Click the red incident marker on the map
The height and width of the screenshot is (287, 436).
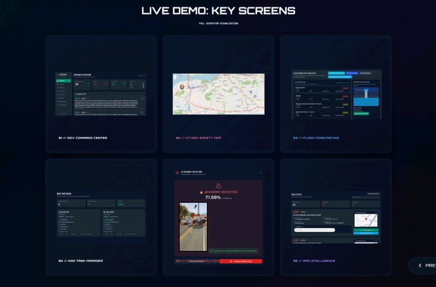click(182, 87)
